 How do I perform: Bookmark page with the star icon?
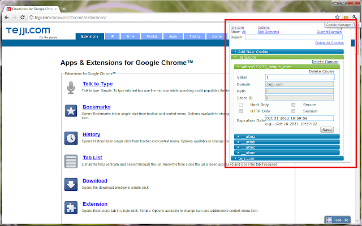pyautogui.click(x=337, y=18)
